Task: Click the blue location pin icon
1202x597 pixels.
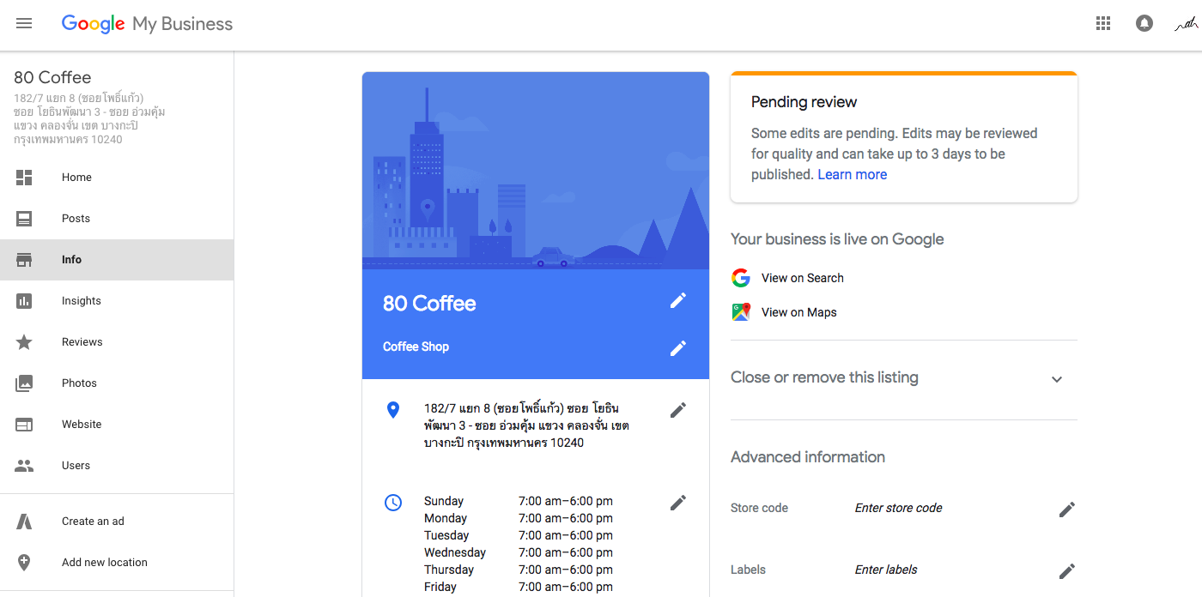Action: point(393,410)
